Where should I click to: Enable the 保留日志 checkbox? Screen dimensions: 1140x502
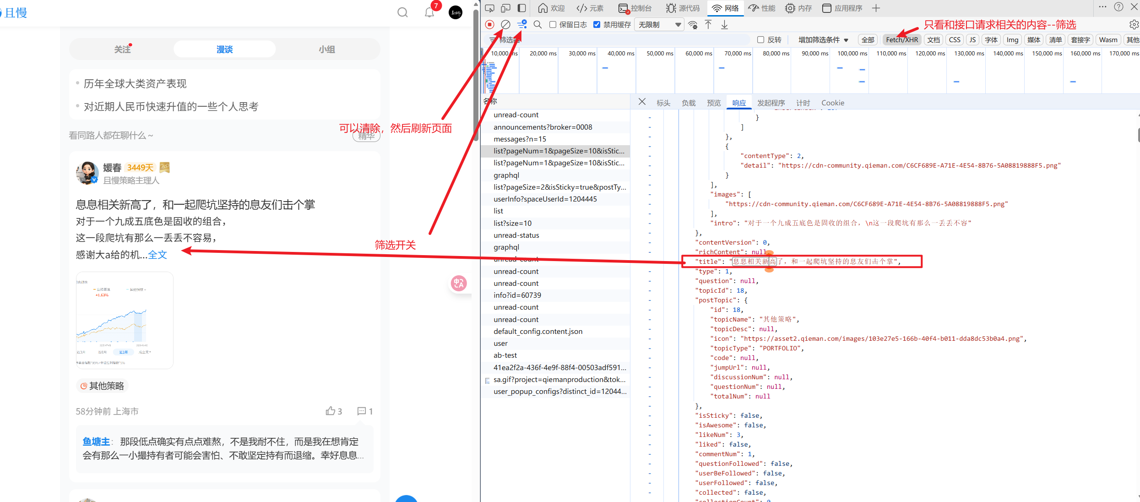(553, 25)
